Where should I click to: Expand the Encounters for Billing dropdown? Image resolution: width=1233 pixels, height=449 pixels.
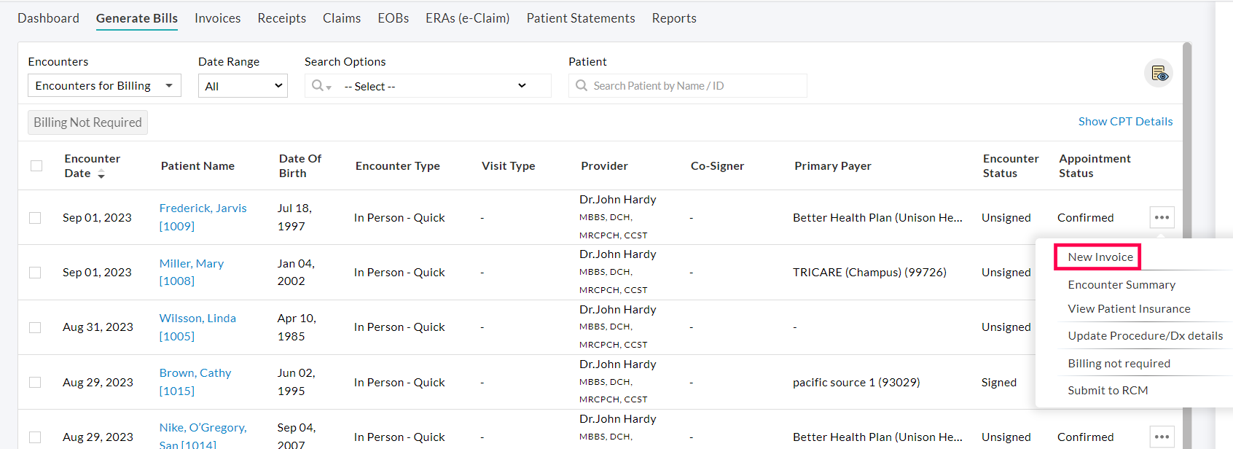(x=104, y=86)
